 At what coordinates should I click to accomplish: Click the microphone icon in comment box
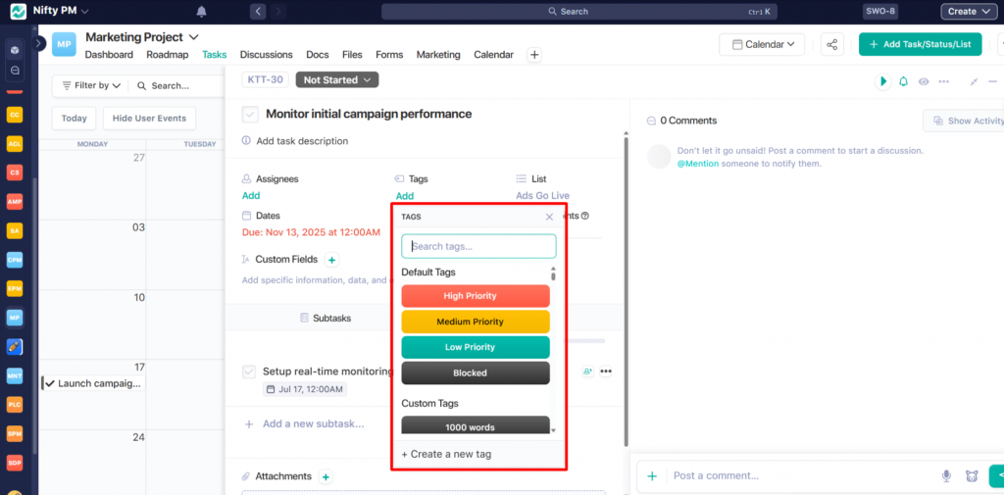(946, 476)
